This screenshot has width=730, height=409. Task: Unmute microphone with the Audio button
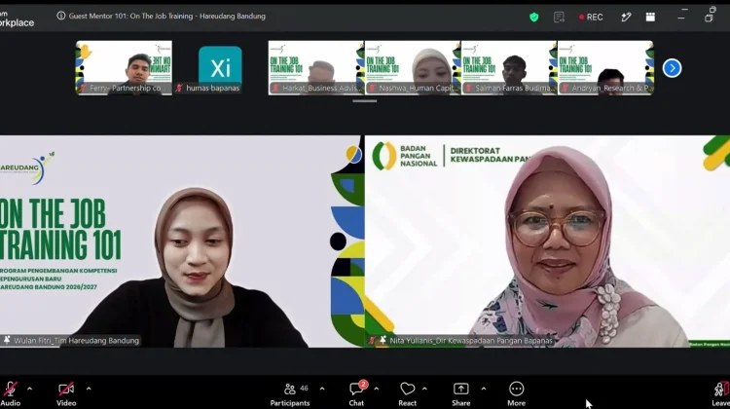[x=10, y=393]
